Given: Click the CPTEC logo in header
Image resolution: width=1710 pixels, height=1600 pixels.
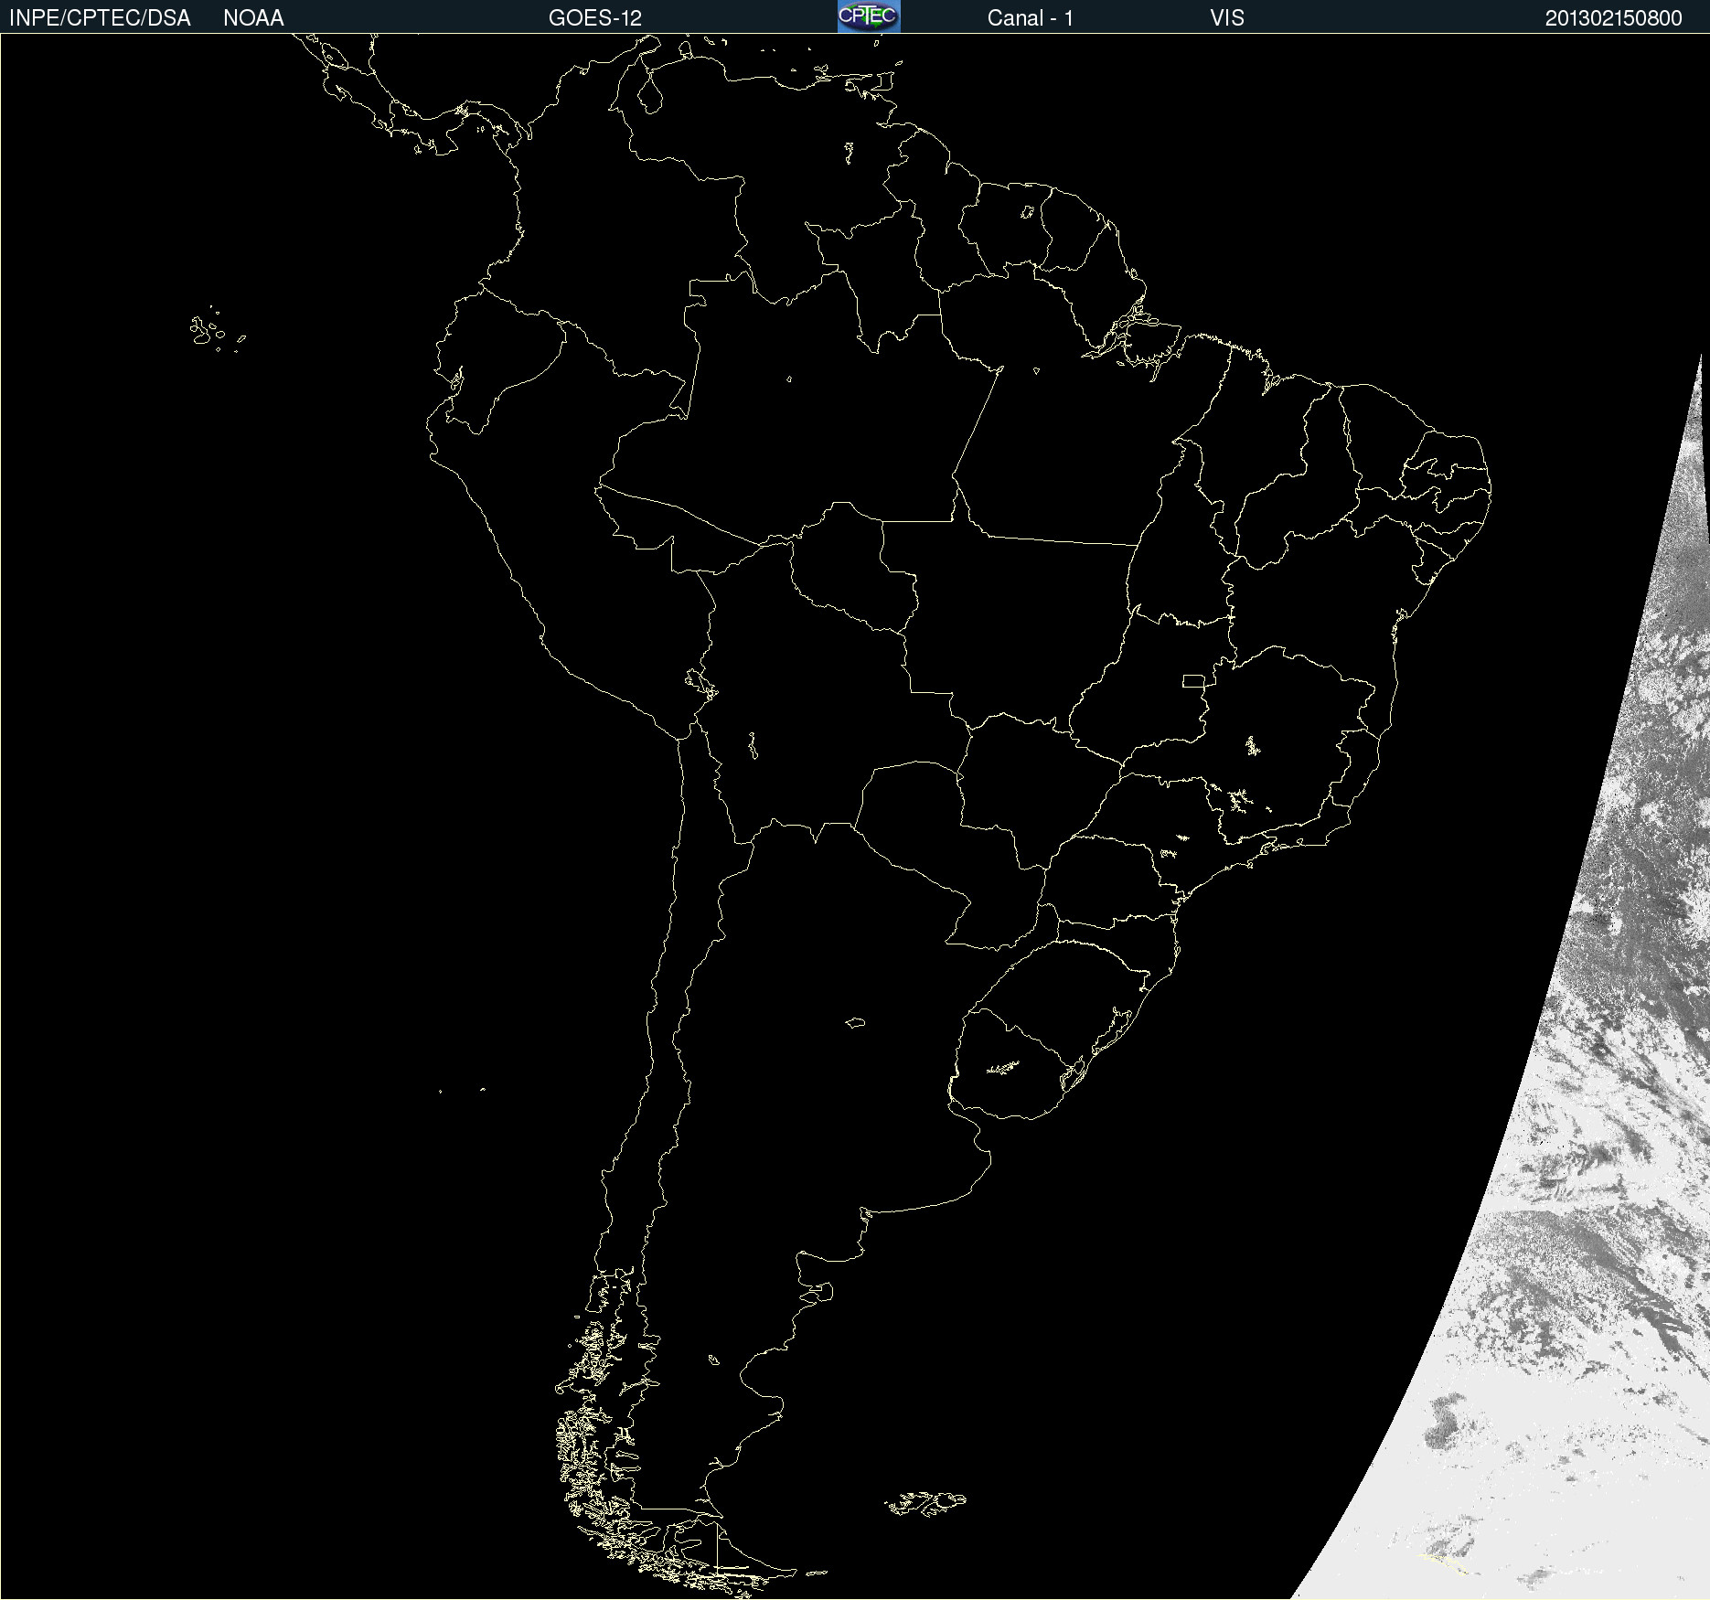Looking at the screenshot, I should click(869, 16).
